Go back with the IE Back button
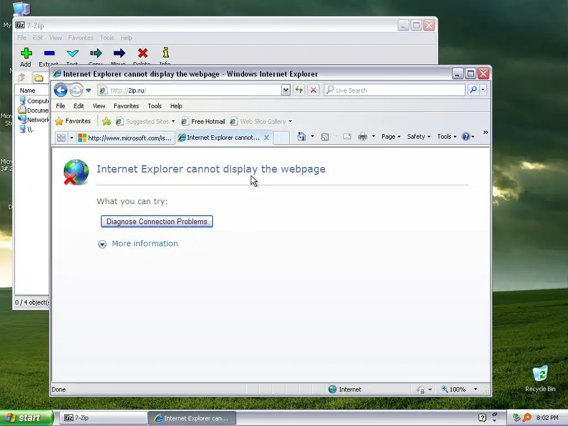The image size is (568, 426). click(x=60, y=90)
